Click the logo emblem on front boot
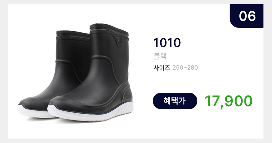 [x=120, y=40]
